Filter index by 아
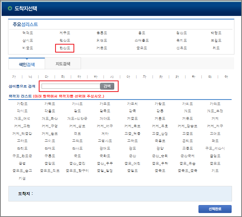 (128, 76)
